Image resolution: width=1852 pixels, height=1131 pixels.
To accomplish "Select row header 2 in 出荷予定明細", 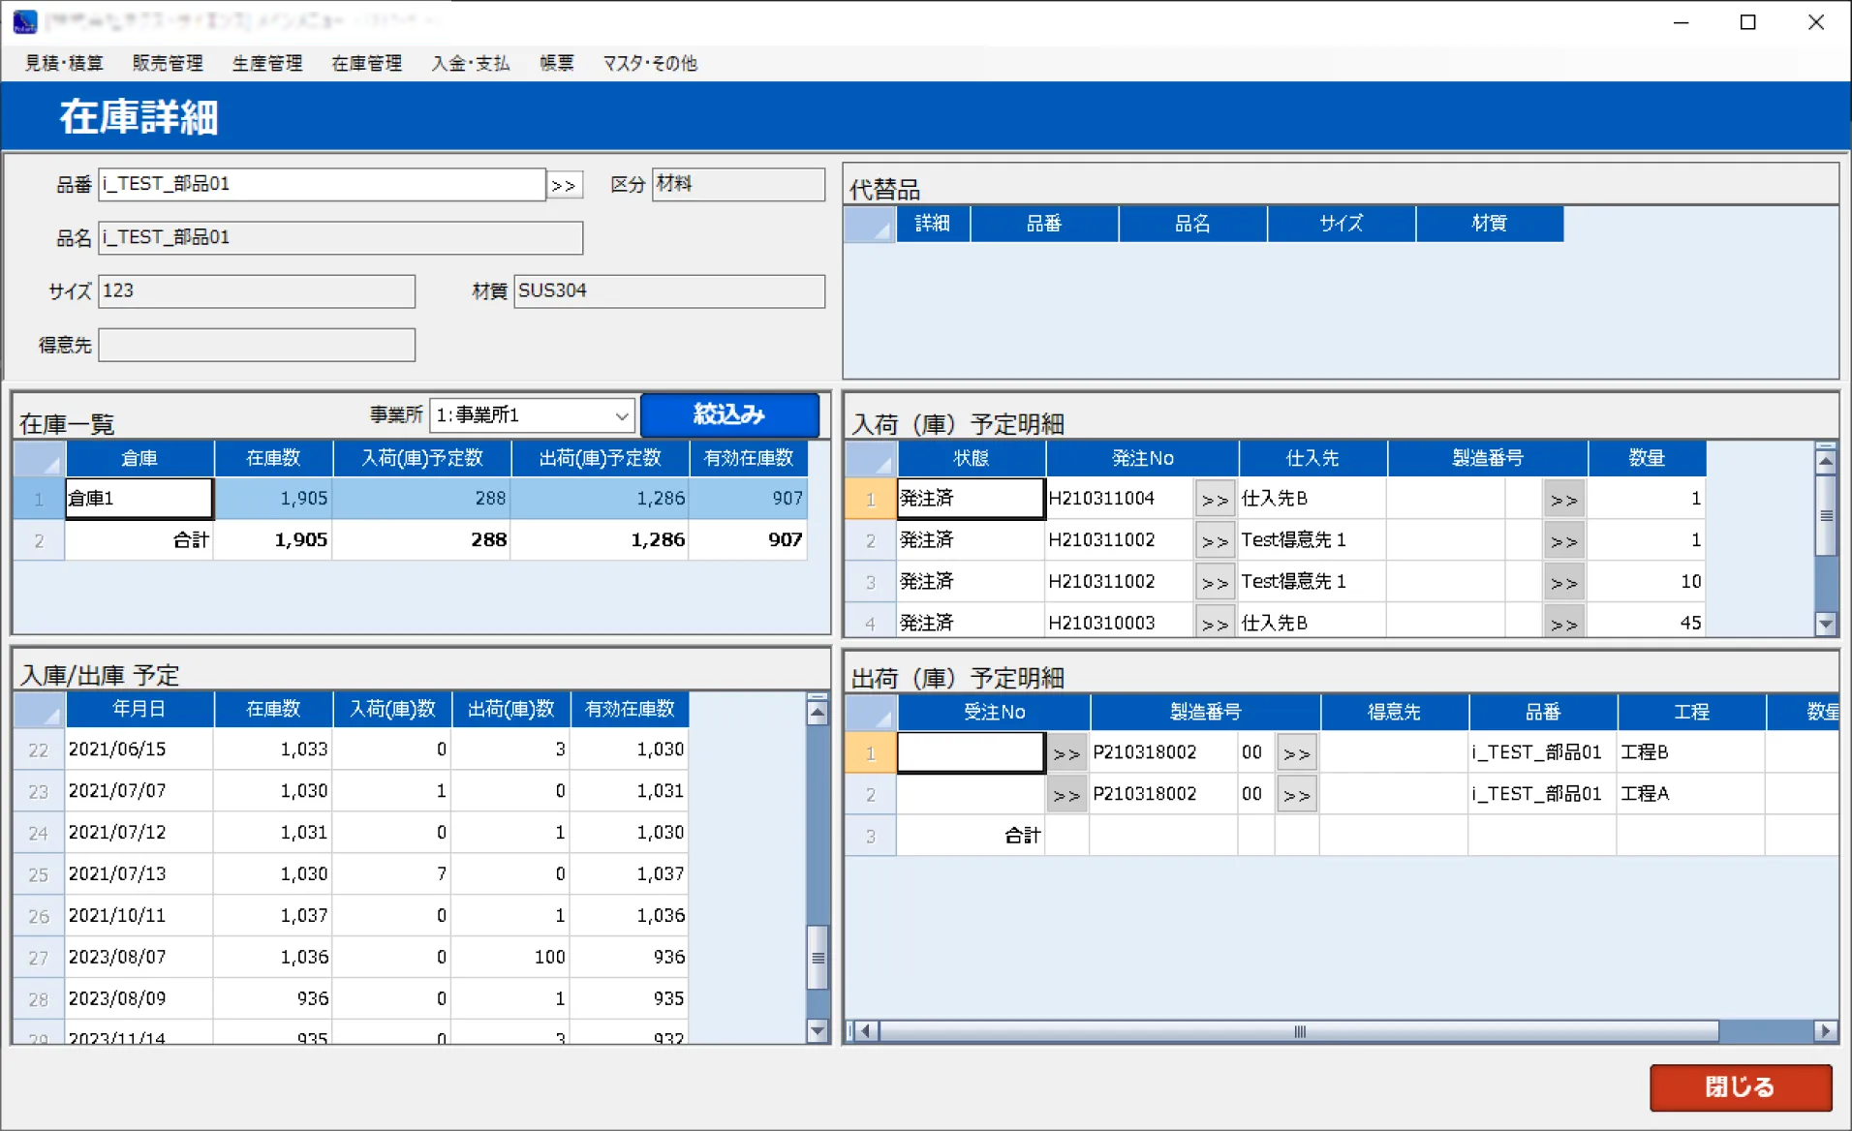I will [x=870, y=794].
